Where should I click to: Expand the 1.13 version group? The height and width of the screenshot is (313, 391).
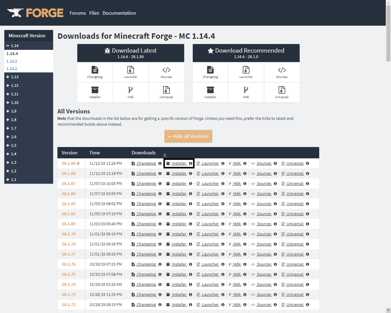click(29, 77)
